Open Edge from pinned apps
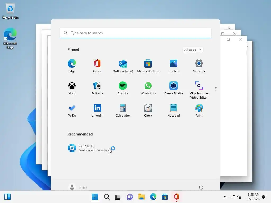The height and width of the screenshot is (203, 271). point(72,66)
